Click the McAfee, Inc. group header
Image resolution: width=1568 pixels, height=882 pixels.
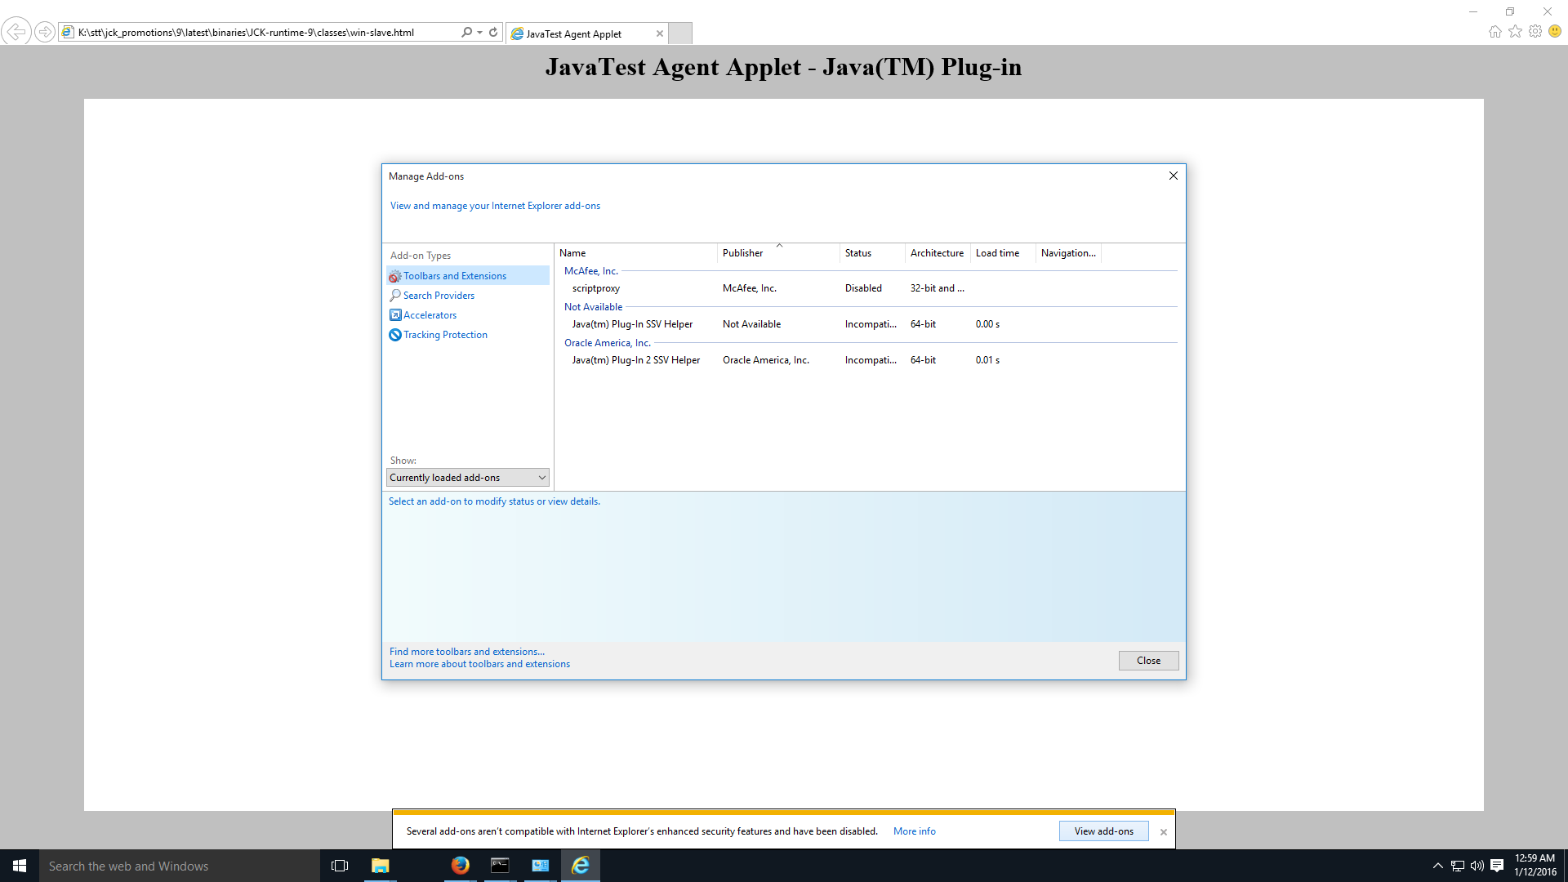point(591,271)
